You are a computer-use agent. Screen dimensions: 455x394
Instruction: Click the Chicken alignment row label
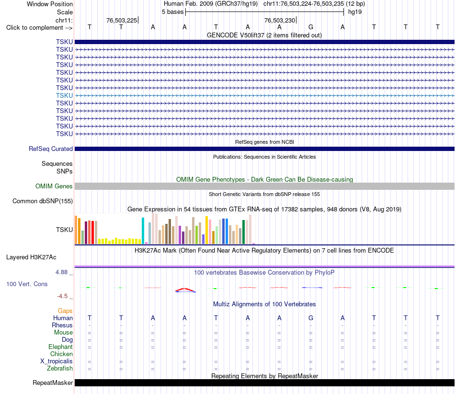coord(61,354)
